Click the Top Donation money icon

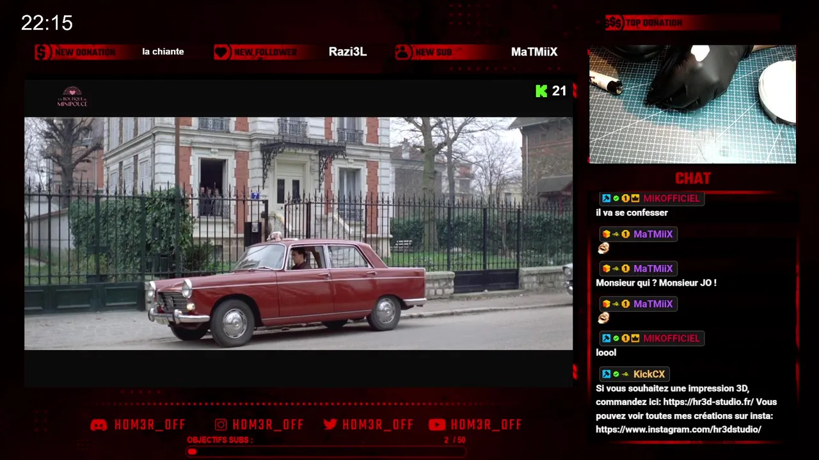click(x=614, y=22)
